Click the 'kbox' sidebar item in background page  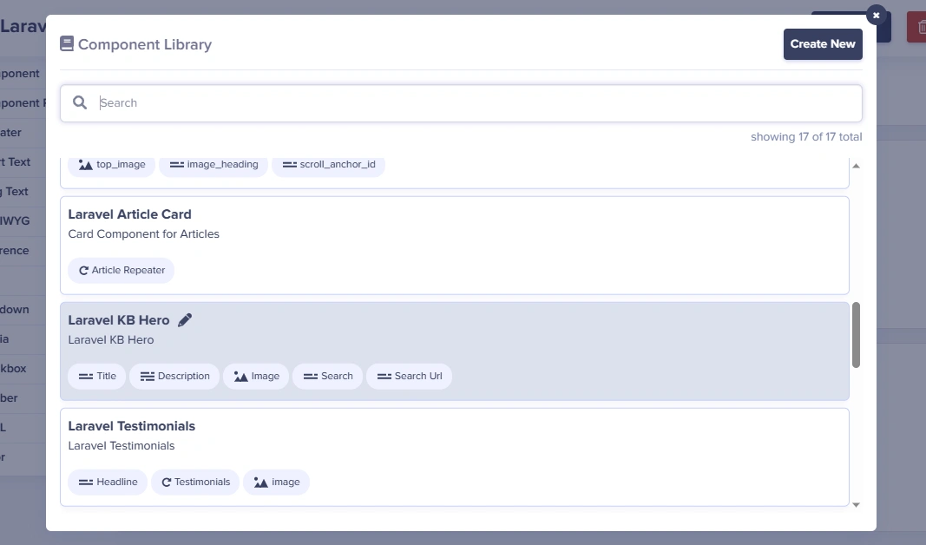pos(13,369)
